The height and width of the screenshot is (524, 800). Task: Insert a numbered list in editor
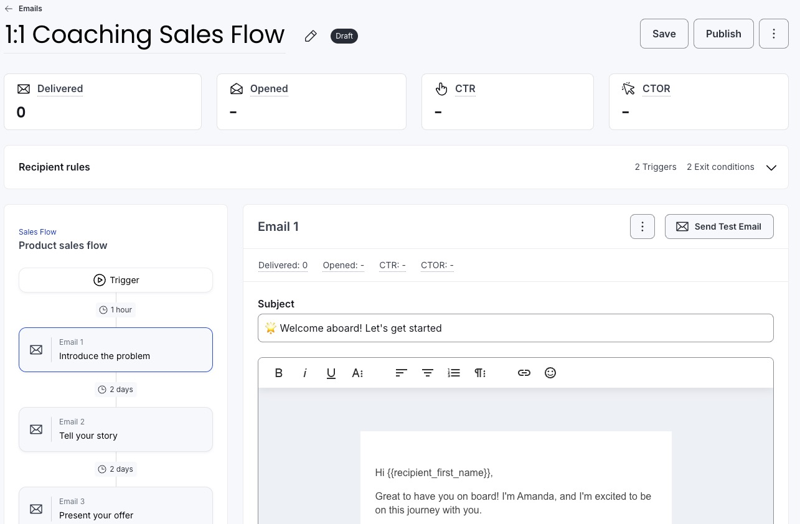coord(454,373)
